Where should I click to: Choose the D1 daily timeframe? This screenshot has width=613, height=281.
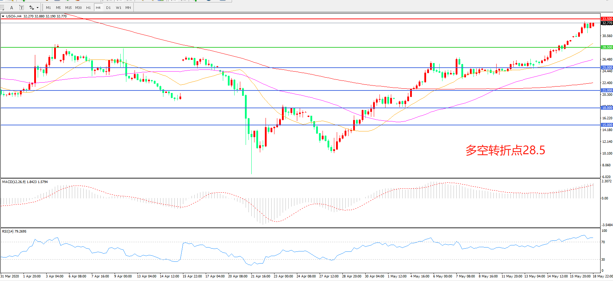[108, 7]
